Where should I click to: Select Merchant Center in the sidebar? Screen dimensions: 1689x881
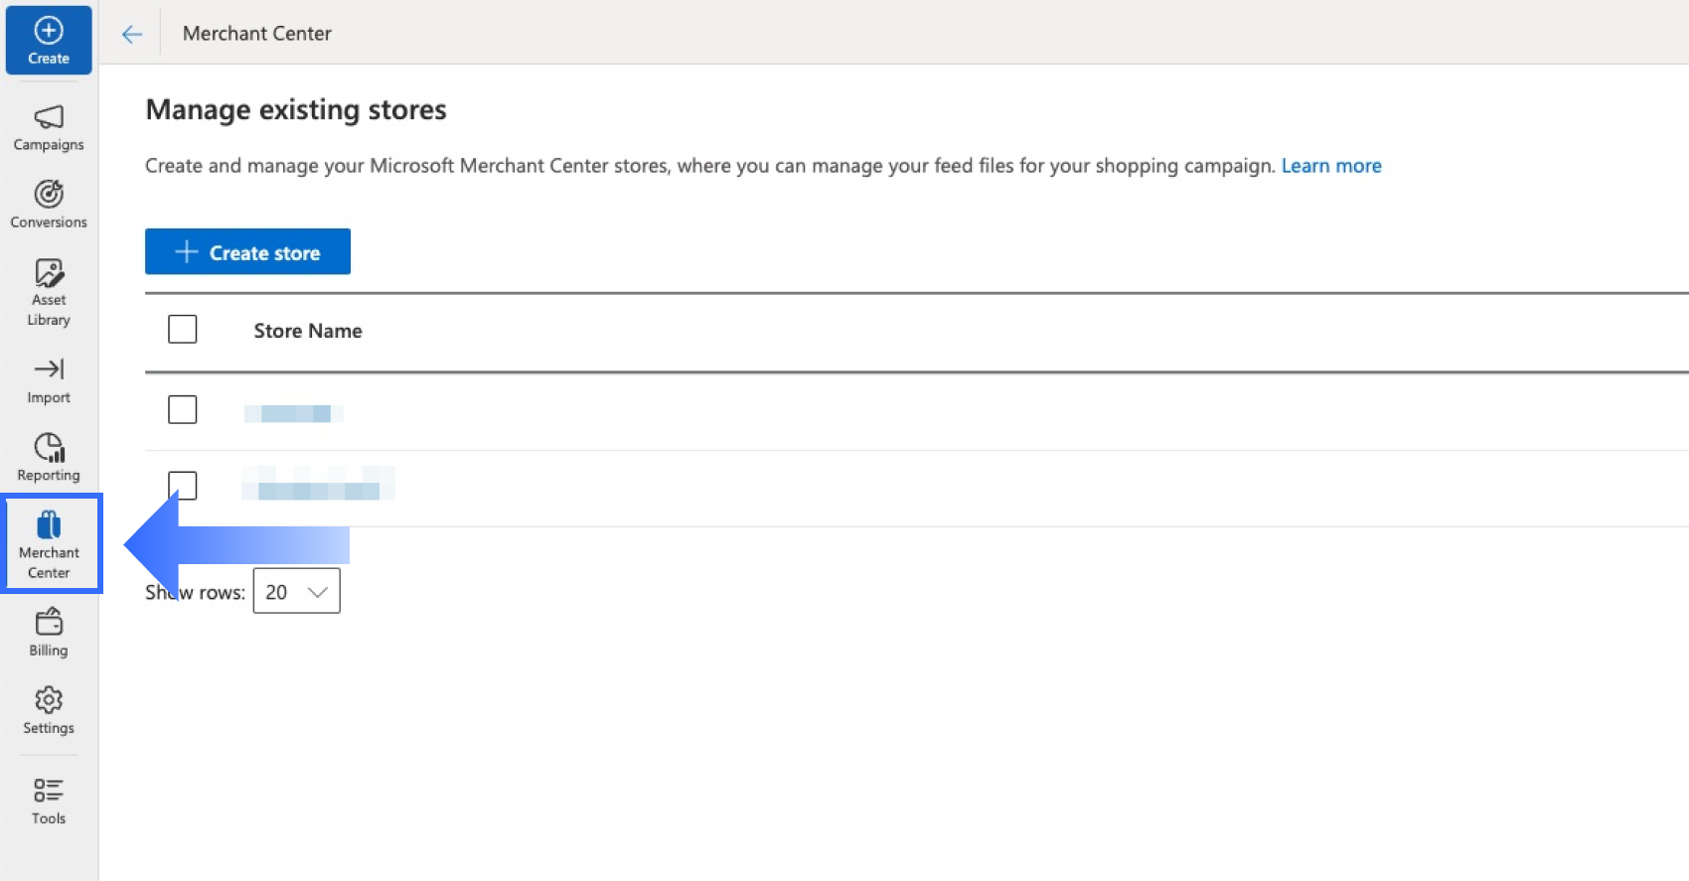pyautogui.click(x=49, y=543)
